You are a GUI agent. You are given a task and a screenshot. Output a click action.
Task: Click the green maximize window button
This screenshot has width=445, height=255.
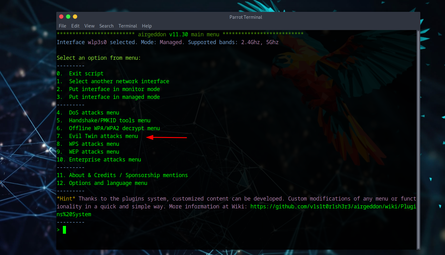(68, 17)
